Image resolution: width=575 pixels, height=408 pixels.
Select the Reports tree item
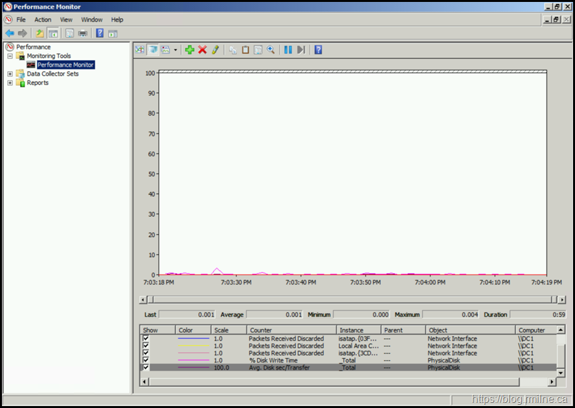[x=38, y=83]
